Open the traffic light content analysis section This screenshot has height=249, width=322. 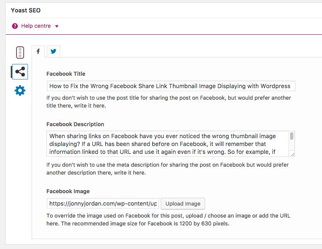click(20, 53)
